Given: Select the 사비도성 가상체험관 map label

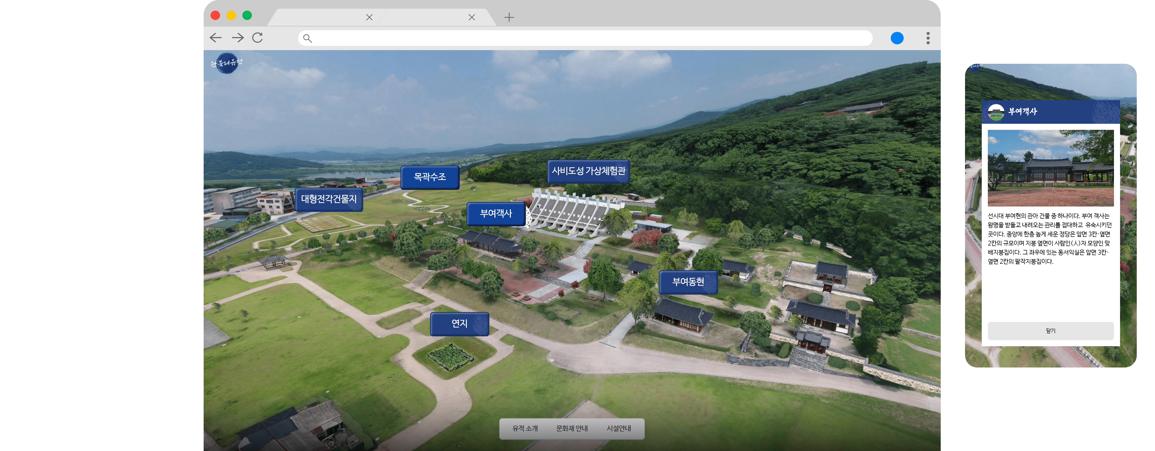Looking at the screenshot, I should coord(588,171).
